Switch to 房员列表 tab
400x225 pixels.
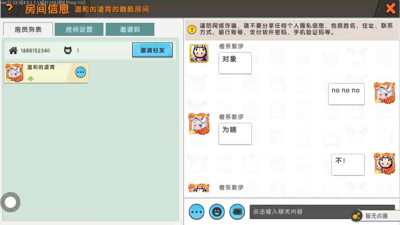28,29
